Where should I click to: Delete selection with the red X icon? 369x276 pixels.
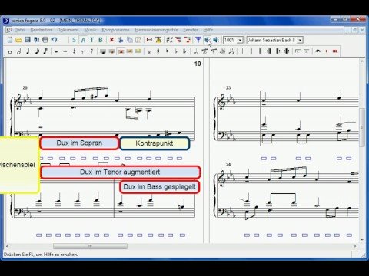[x=111, y=40]
